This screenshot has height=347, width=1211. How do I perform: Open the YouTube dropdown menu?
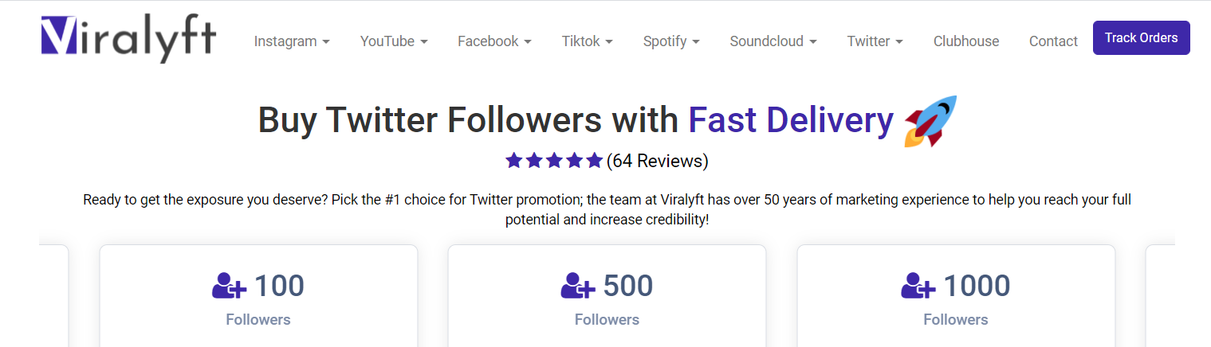click(394, 41)
